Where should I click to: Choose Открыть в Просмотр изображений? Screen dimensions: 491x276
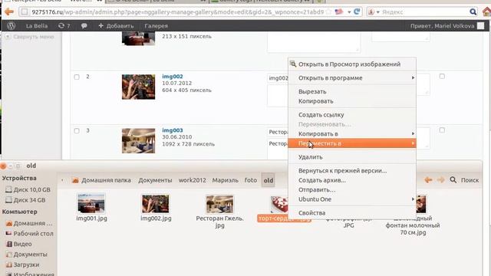(352, 64)
